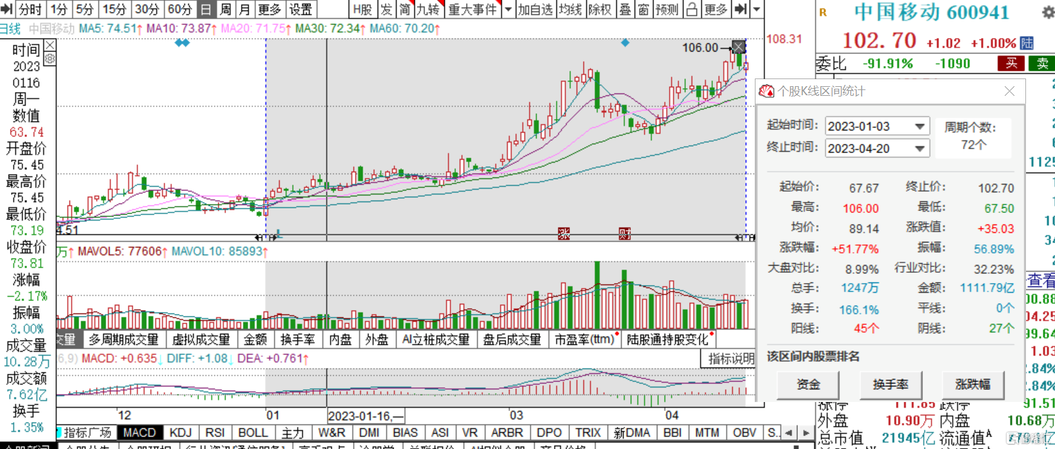Click the 涨跌幅 ranking button
The width and height of the screenshot is (1055, 449).
pyautogui.click(x=973, y=385)
